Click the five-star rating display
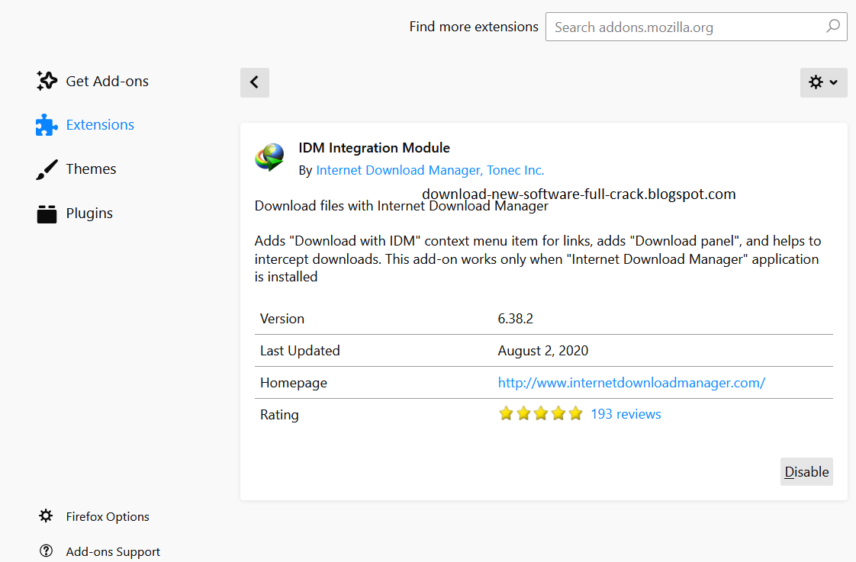The width and height of the screenshot is (856, 562). click(540, 413)
